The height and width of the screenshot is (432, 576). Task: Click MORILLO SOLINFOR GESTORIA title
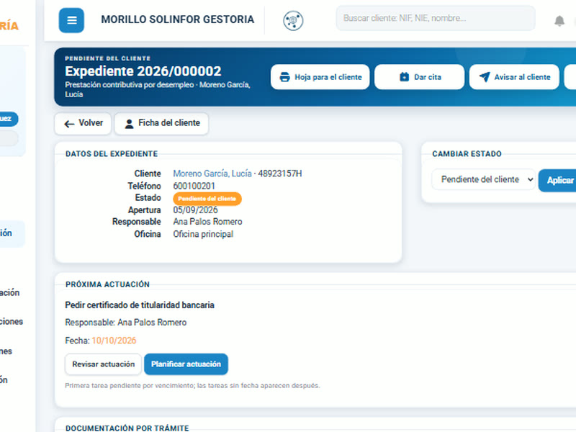(x=177, y=19)
